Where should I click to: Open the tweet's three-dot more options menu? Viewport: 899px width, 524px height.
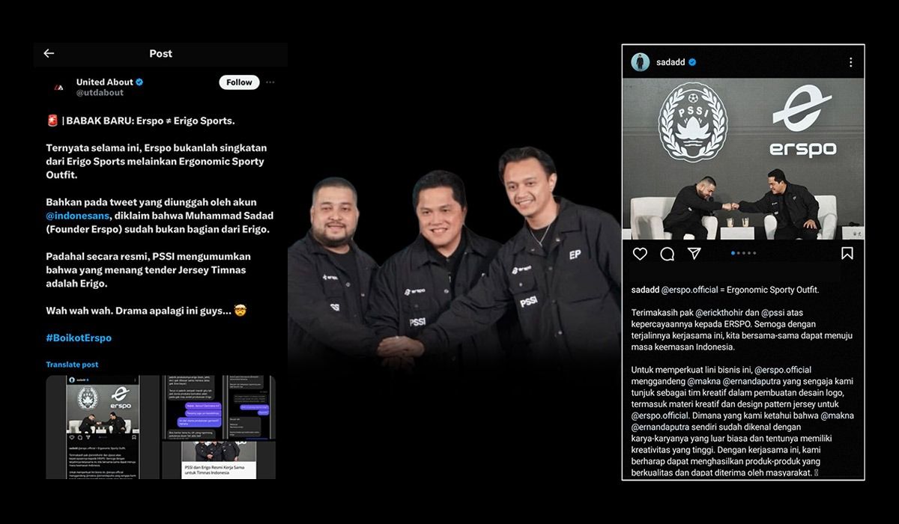270,82
